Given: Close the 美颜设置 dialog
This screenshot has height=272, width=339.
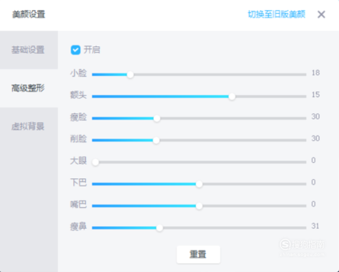Looking at the screenshot, I should (x=321, y=15).
